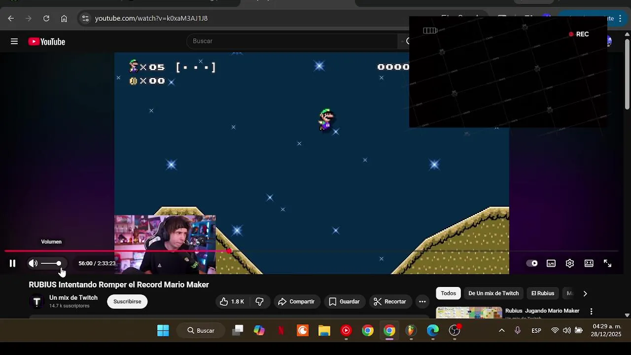631x355 pixels.
Task: Save the video with Guardar
Action: (344, 301)
